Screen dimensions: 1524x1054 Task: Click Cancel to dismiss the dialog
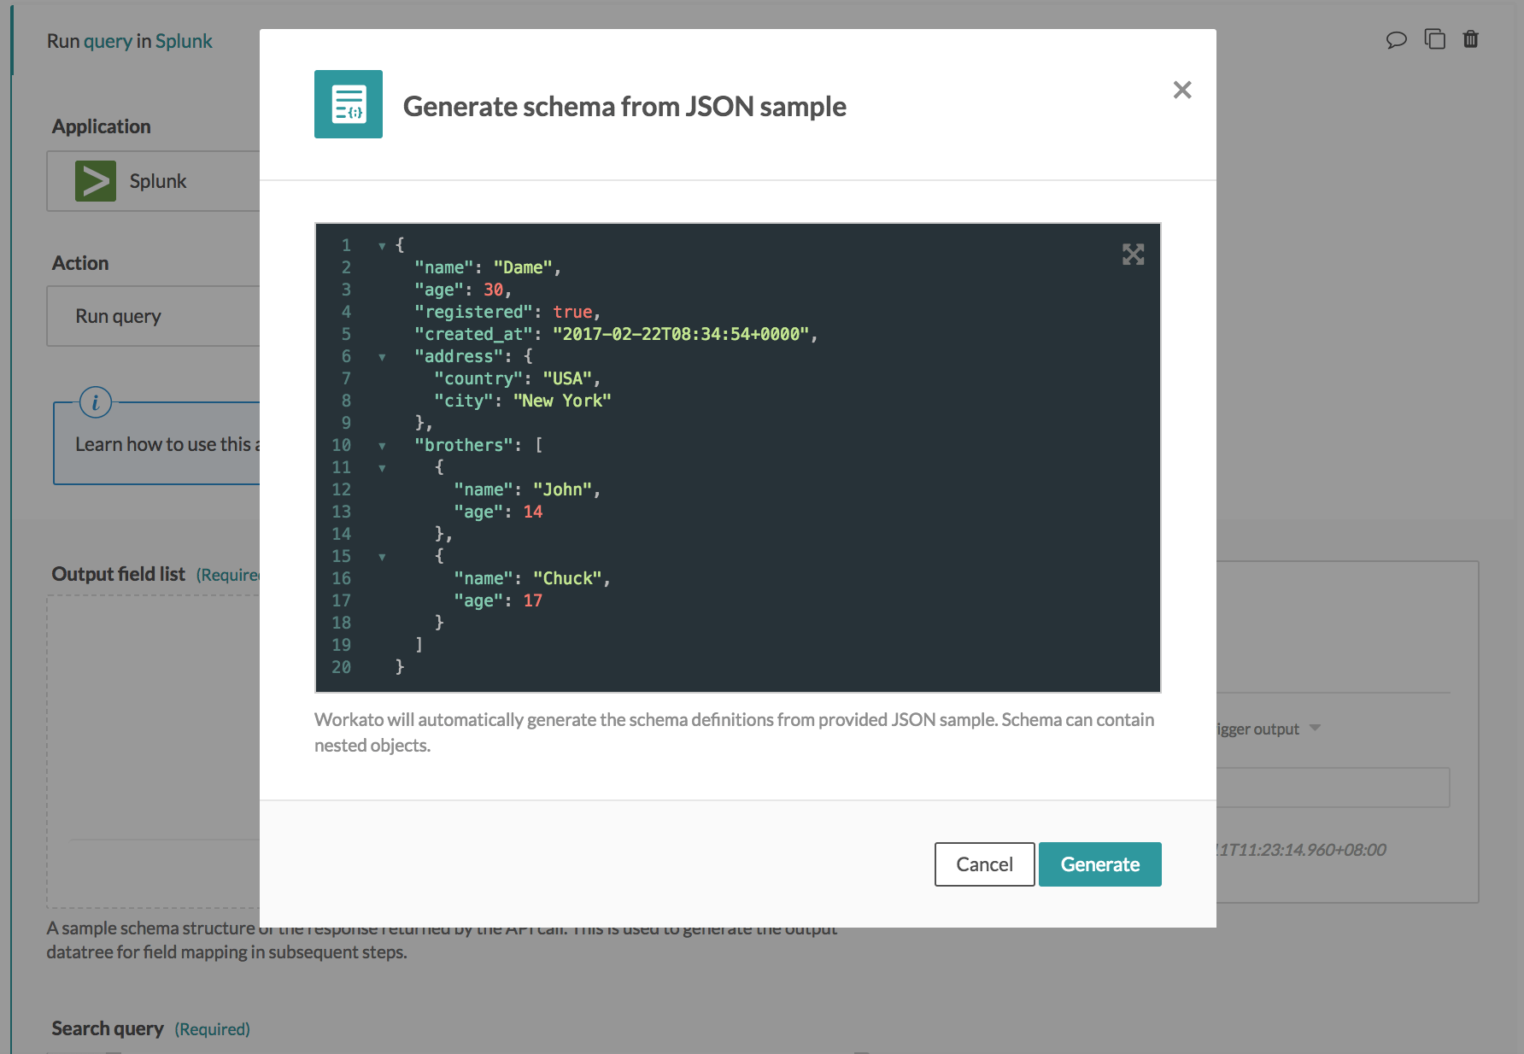click(x=984, y=864)
